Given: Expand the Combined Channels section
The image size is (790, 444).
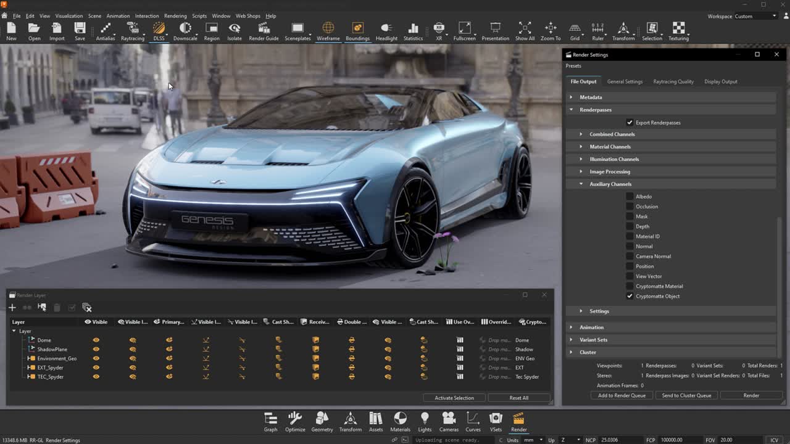Looking at the screenshot, I should [x=581, y=134].
